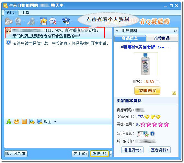Click the small yellow favorite icon near 立即购买

(174, 93)
